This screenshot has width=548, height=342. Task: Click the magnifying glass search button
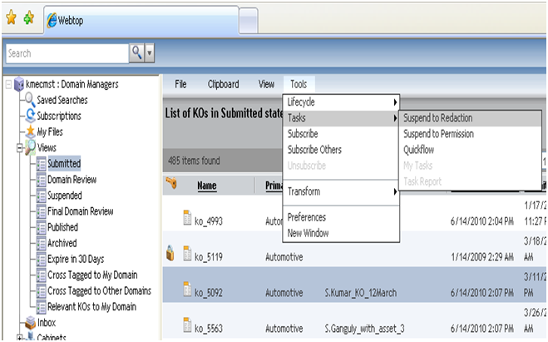pyautogui.click(x=136, y=53)
